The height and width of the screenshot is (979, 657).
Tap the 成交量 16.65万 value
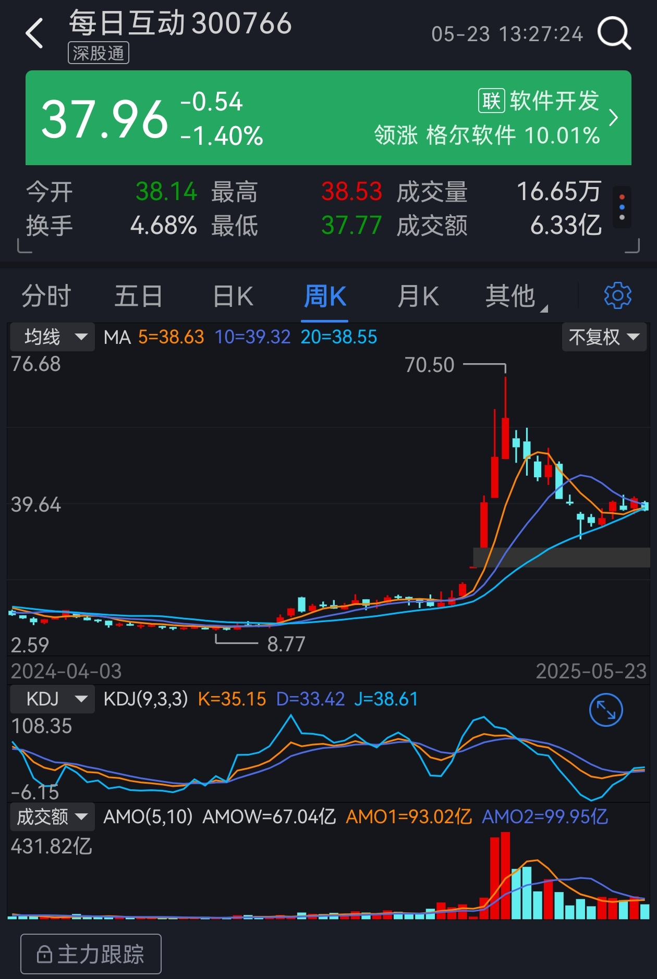click(x=559, y=191)
